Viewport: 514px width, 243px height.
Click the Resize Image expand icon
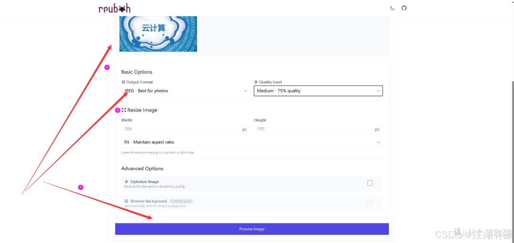124,110
